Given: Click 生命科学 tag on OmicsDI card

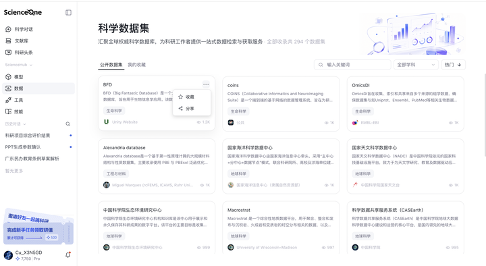Looking at the screenshot, I should tap(362, 111).
